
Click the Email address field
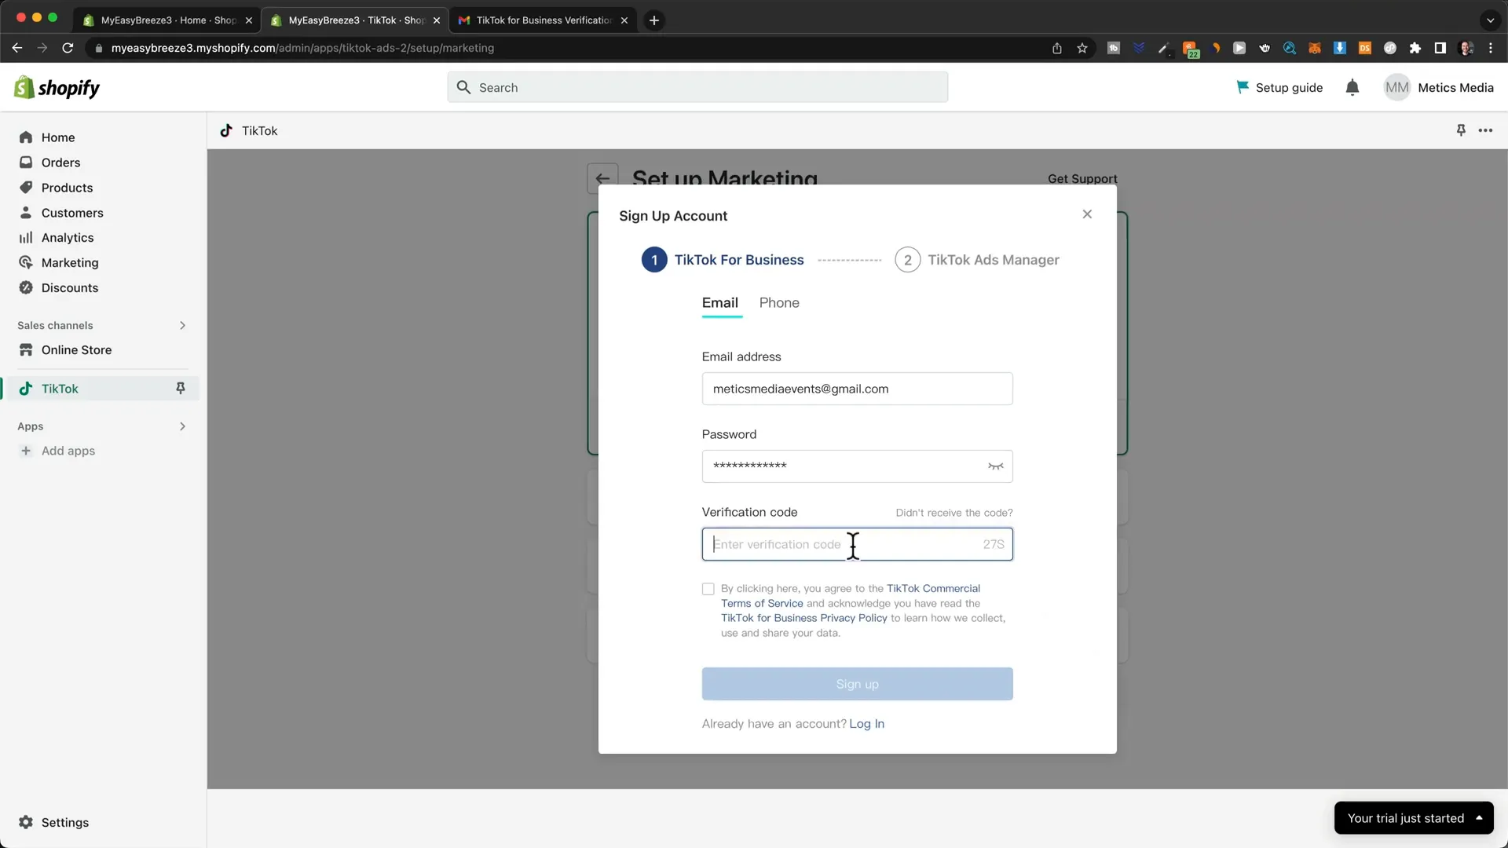point(857,389)
